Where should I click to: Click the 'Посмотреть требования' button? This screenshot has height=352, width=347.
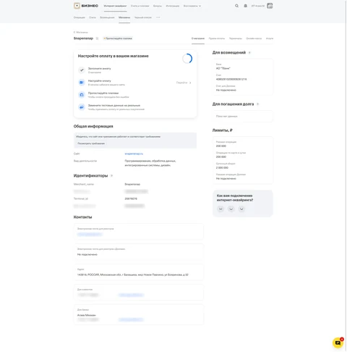[91, 143]
